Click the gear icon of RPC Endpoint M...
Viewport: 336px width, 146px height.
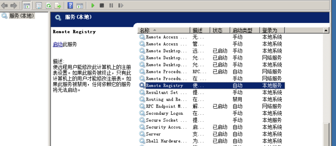[142, 106]
